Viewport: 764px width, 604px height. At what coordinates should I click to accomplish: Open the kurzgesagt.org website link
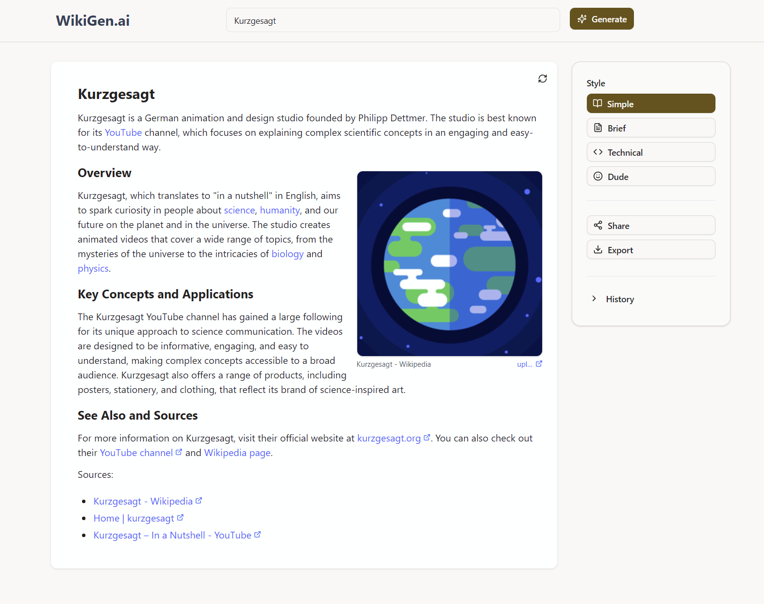click(389, 438)
